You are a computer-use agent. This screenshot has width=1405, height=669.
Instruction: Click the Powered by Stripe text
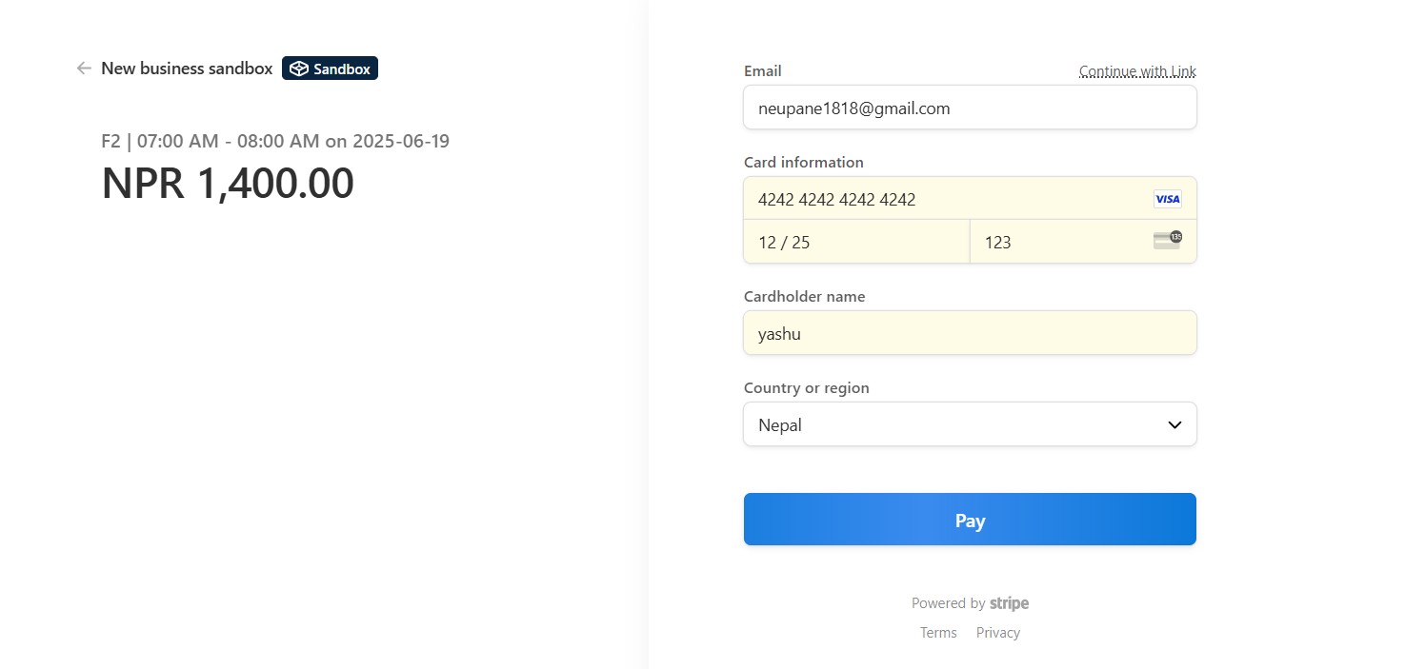[x=970, y=603]
